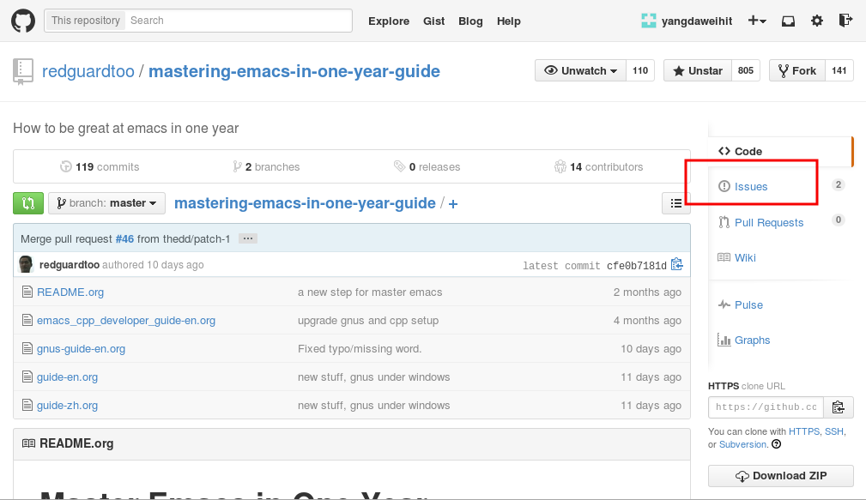866x500 pixels.
Task: Open commit 'Fixed typo/missing word.'
Action: pos(360,349)
